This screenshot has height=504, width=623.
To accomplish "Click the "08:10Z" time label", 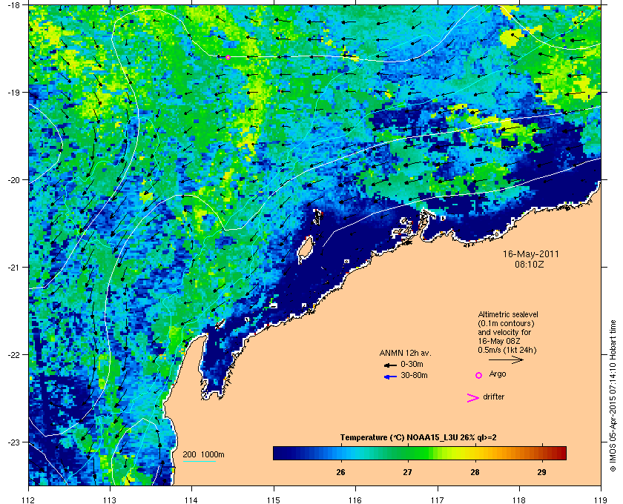I will coord(530,264).
